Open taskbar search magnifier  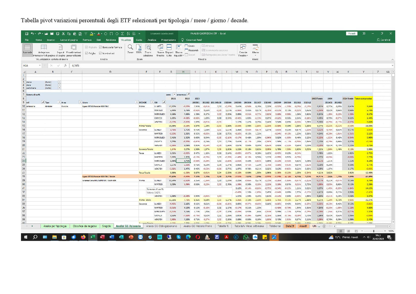point(35,237)
